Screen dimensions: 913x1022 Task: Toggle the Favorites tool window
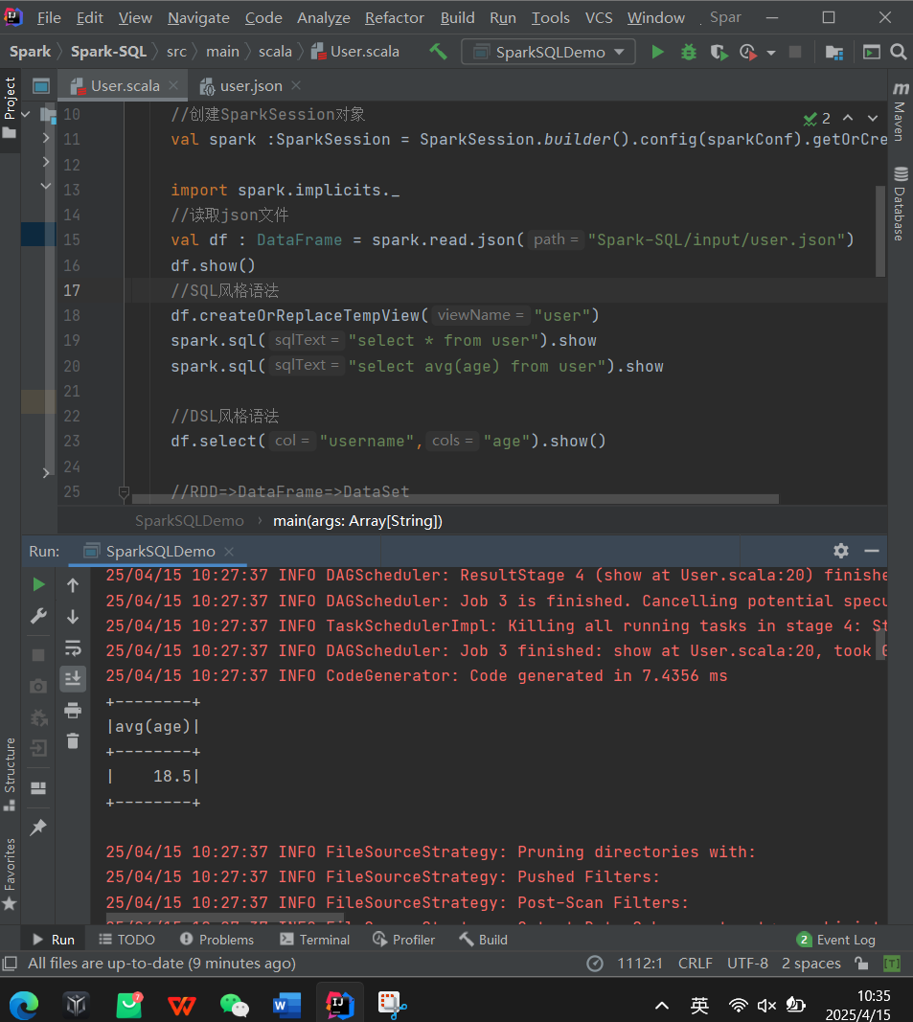[10, 874]
